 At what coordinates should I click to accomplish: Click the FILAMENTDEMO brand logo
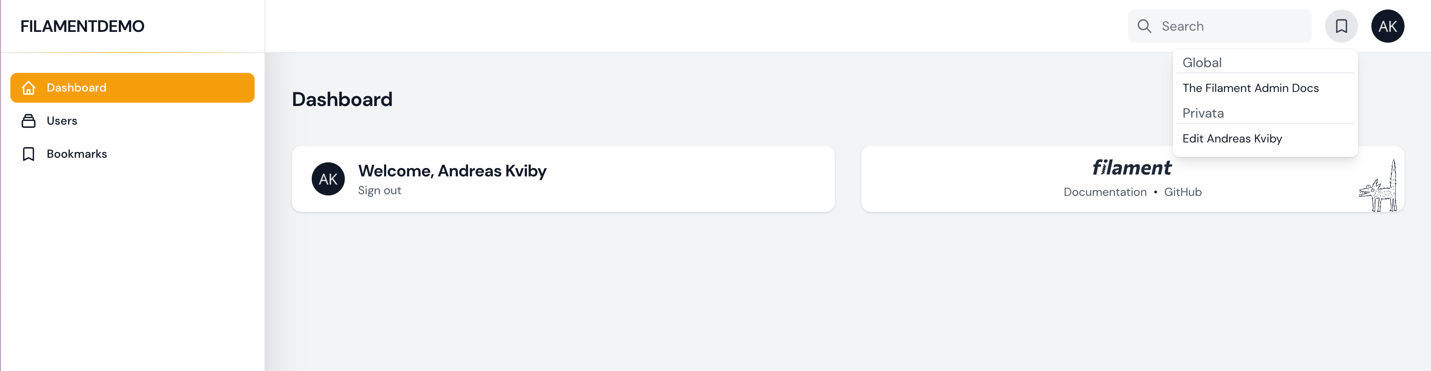click(x=82, y=26)
